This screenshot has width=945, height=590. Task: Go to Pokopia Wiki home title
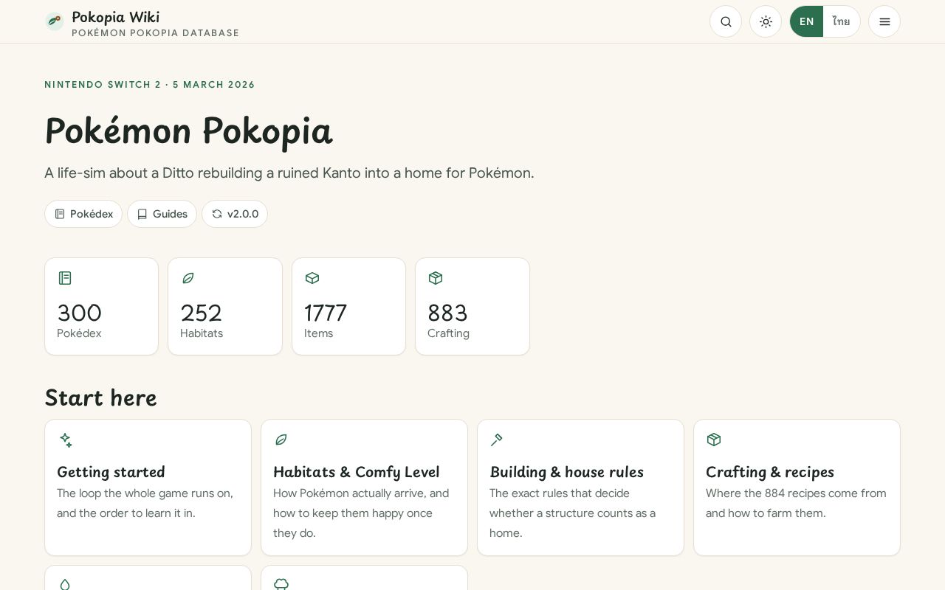pos(115,17)
